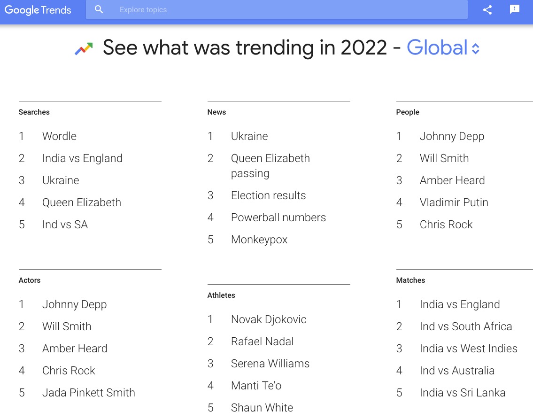Viewport: 533px width, 419px height.
Task: Select Ind vs South Africa in Matches
Action: (x=466, y=326)
